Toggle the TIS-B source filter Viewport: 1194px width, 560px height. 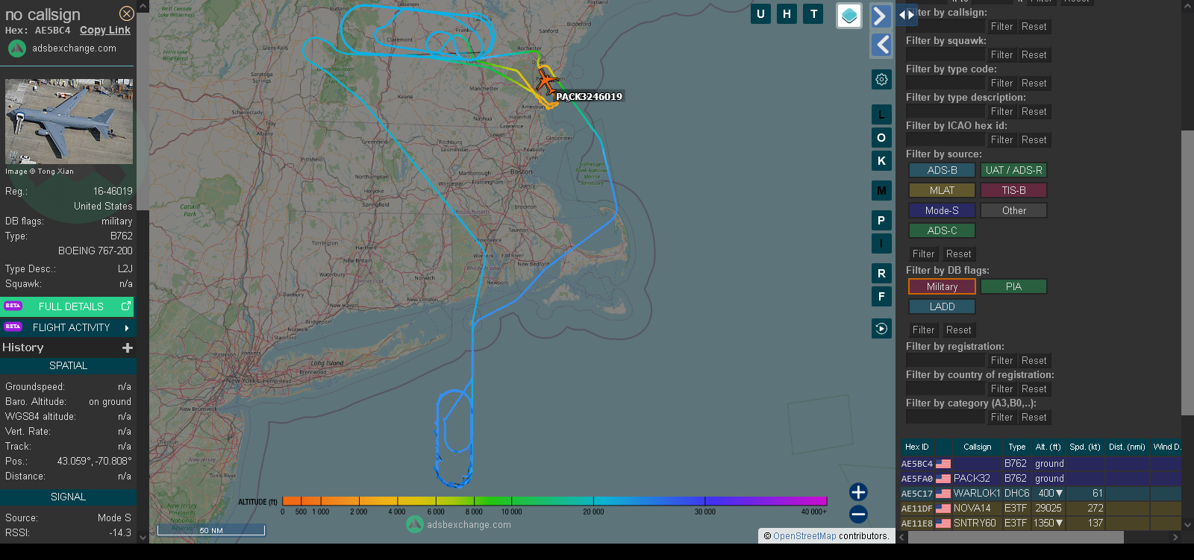pos(1013,191)
